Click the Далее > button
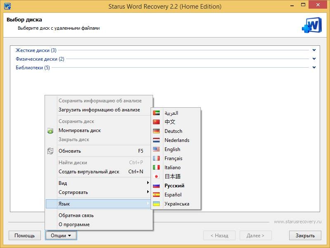 255,235
